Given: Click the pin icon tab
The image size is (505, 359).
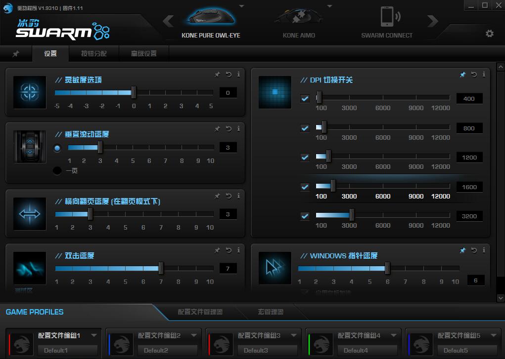Looking at the screenshot, I should tap(16, 54).
